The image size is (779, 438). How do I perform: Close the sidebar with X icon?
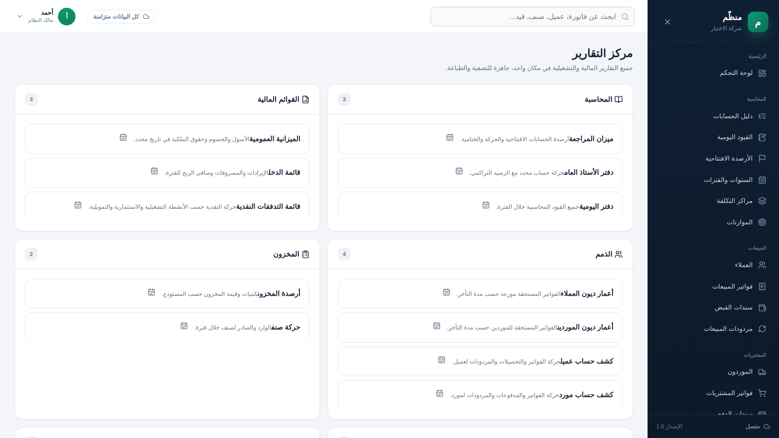668,22
